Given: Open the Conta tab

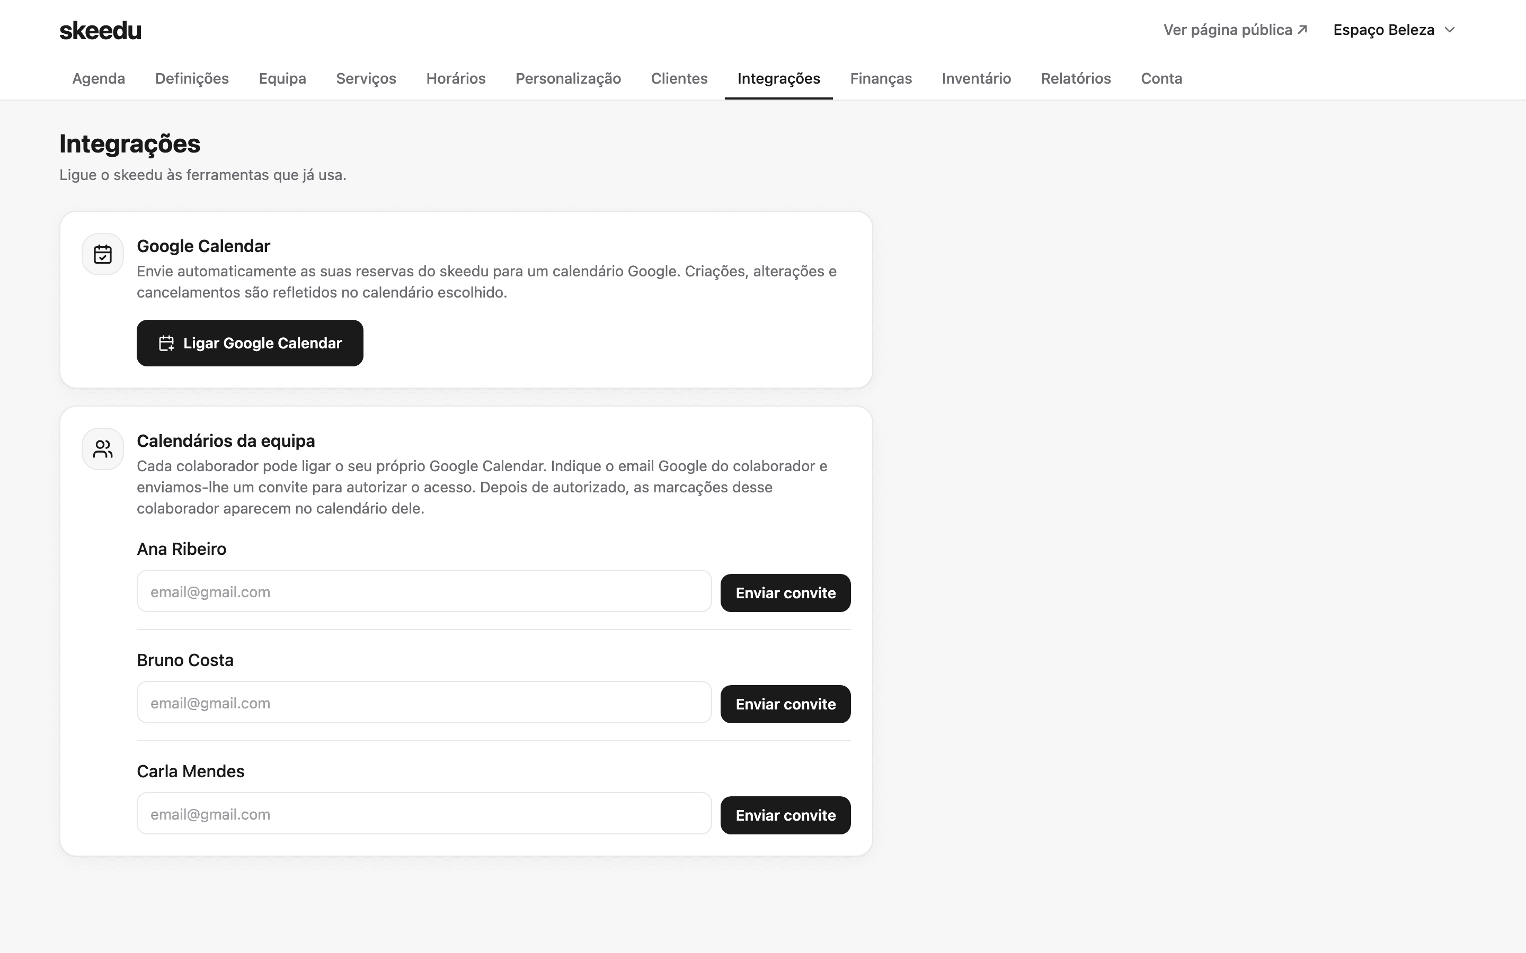Looking at the screenshot, I should (1161, 78).
